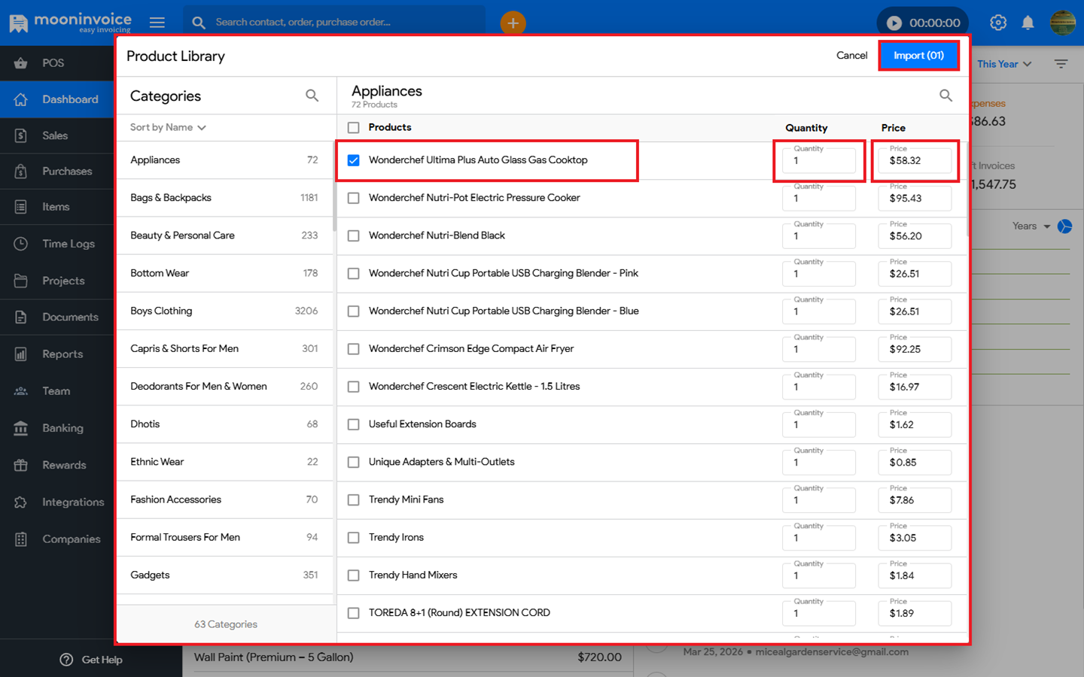1084x677 pixels.
Task: Expand the Years chart dropdown
Action: 1031,226
